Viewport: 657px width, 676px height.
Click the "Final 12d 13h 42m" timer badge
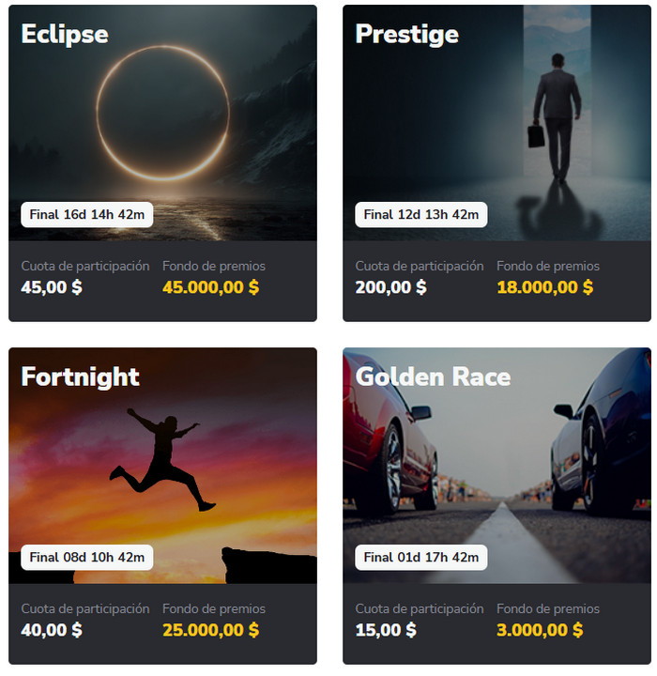click(x=421, y=214)
